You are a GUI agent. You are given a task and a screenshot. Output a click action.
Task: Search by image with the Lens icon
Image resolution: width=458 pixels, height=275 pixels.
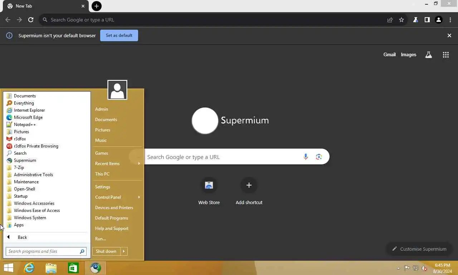tap(319, 157)
